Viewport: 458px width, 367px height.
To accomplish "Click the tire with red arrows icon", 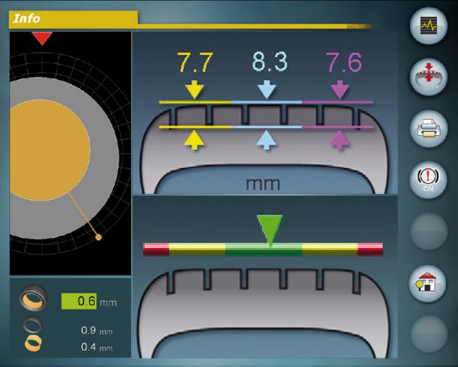I will click(428, 77).
